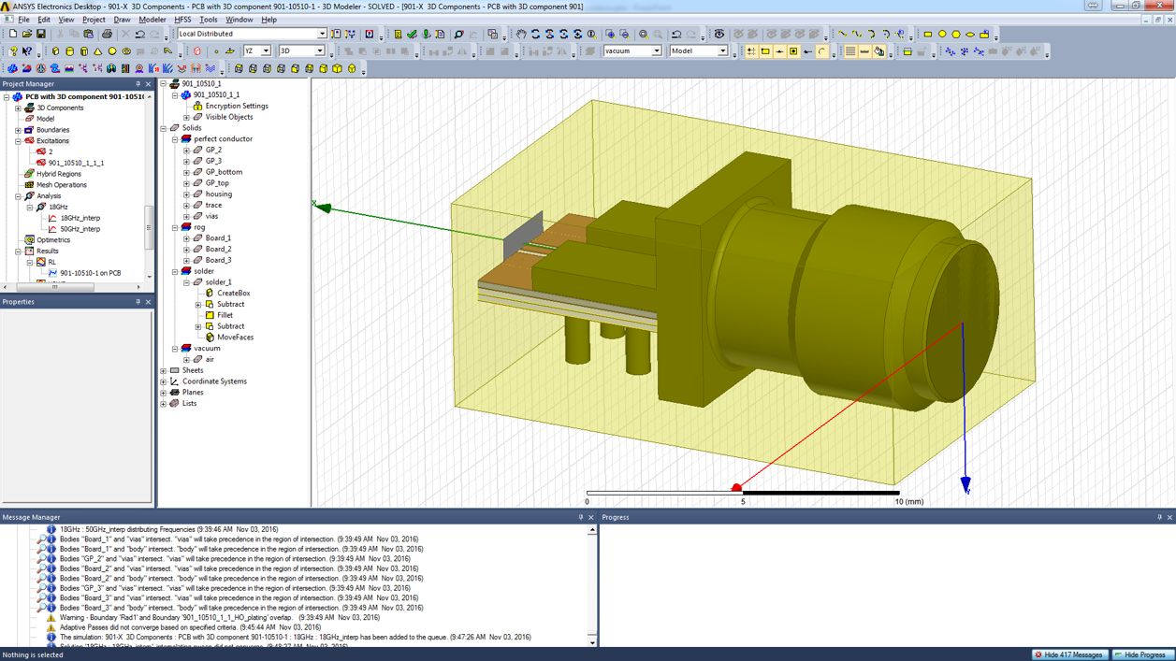Select the Draw Cylinder tool
This screenshot has height=661, width=1176.
coord(69,50)
